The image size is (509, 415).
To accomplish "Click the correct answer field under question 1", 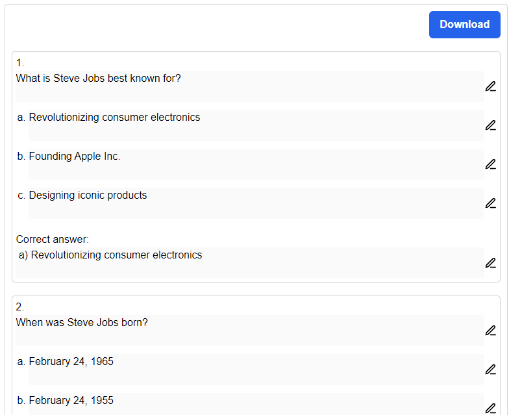I will (x=249, y=262).
